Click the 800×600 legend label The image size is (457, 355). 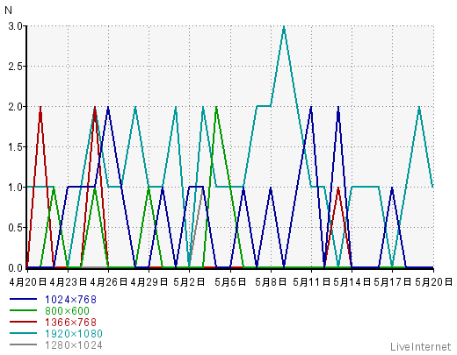[x=67, y=311]
